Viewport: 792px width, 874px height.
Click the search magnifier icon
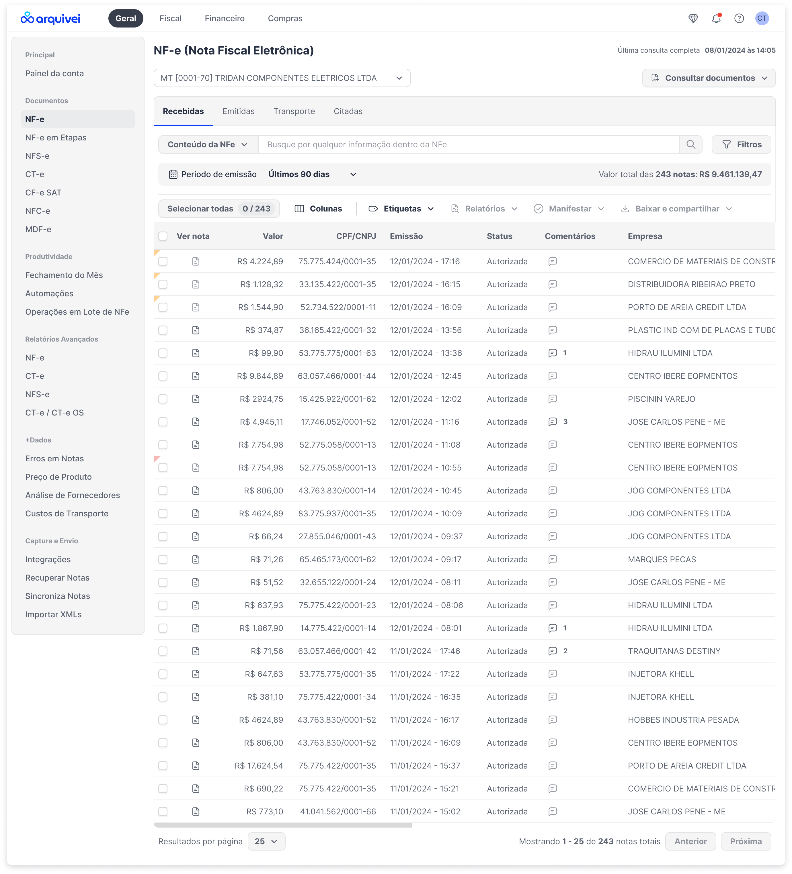[691, 144]
